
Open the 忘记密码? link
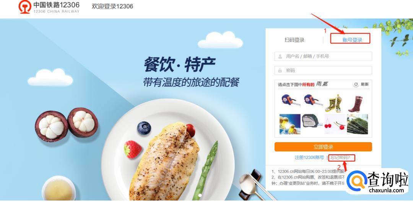tap(340, 158)
